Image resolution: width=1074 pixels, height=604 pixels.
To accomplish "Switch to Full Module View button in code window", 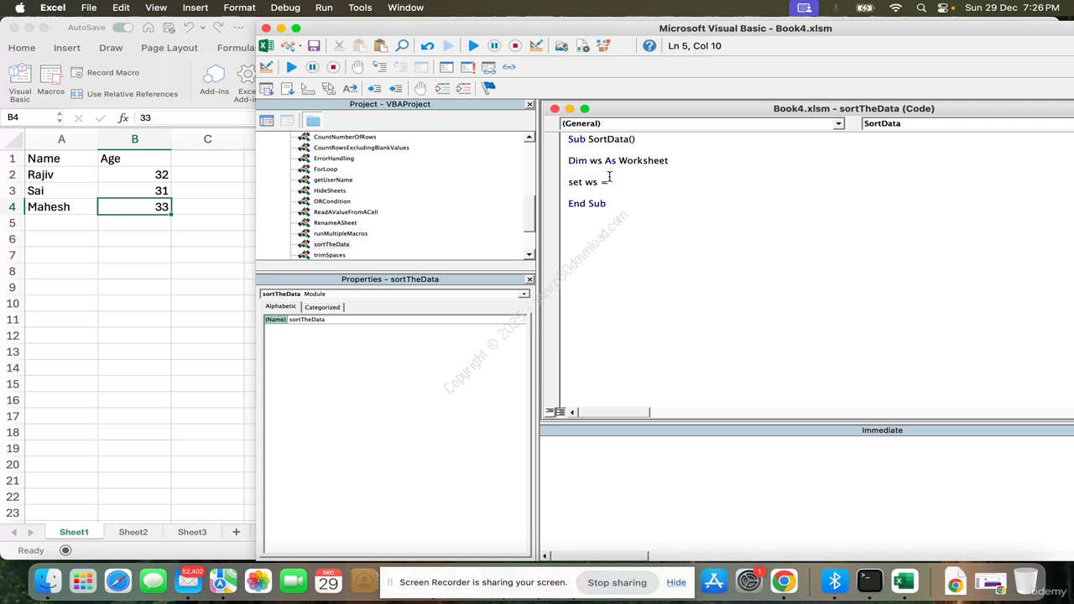I will tap(560, 412).
